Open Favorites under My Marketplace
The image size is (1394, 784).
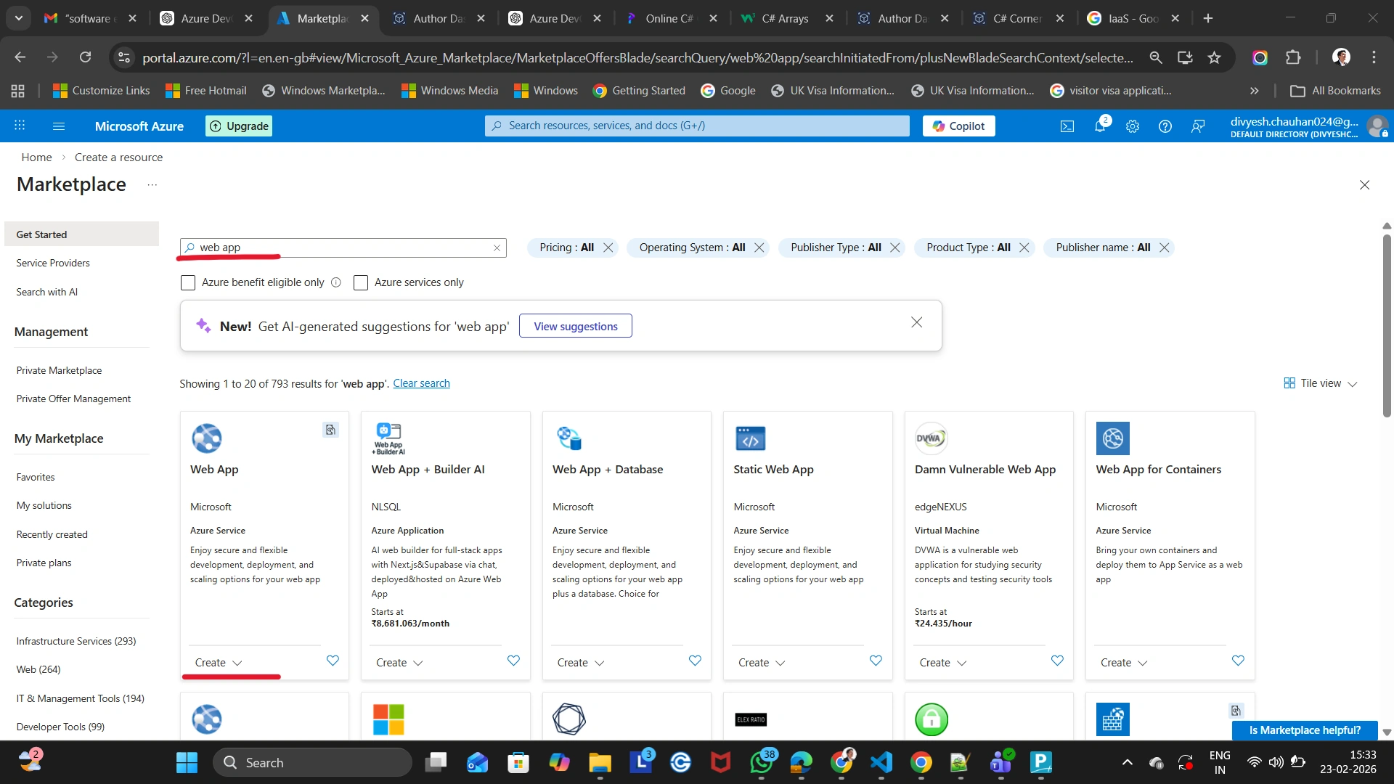tap(36, 477)
